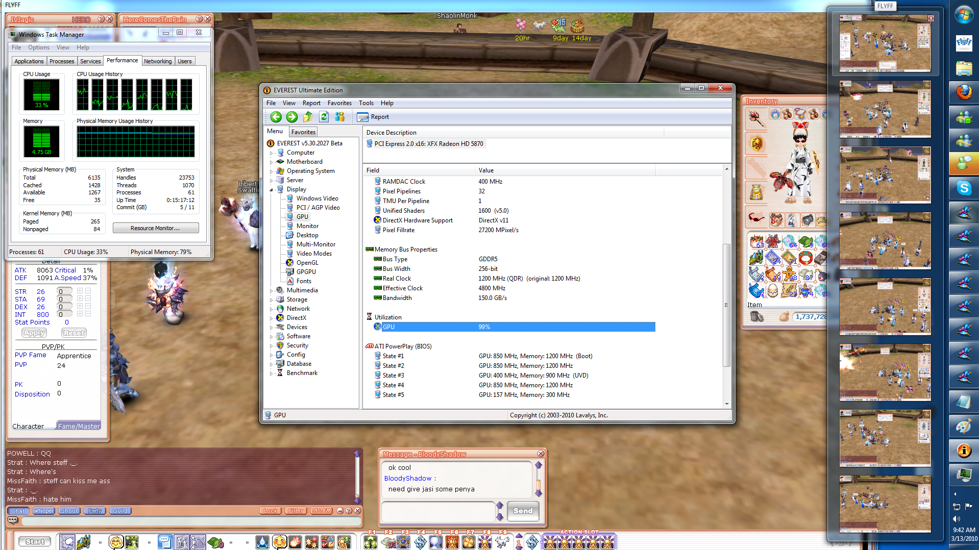This screenshot has width=979, height=550.
Task: Click Send in the BloodyShadow message window
Action: pos(523,511)
